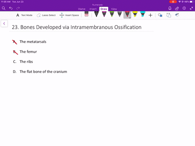
Task: Open the search magnifier icon
Action: coord(4,8)
